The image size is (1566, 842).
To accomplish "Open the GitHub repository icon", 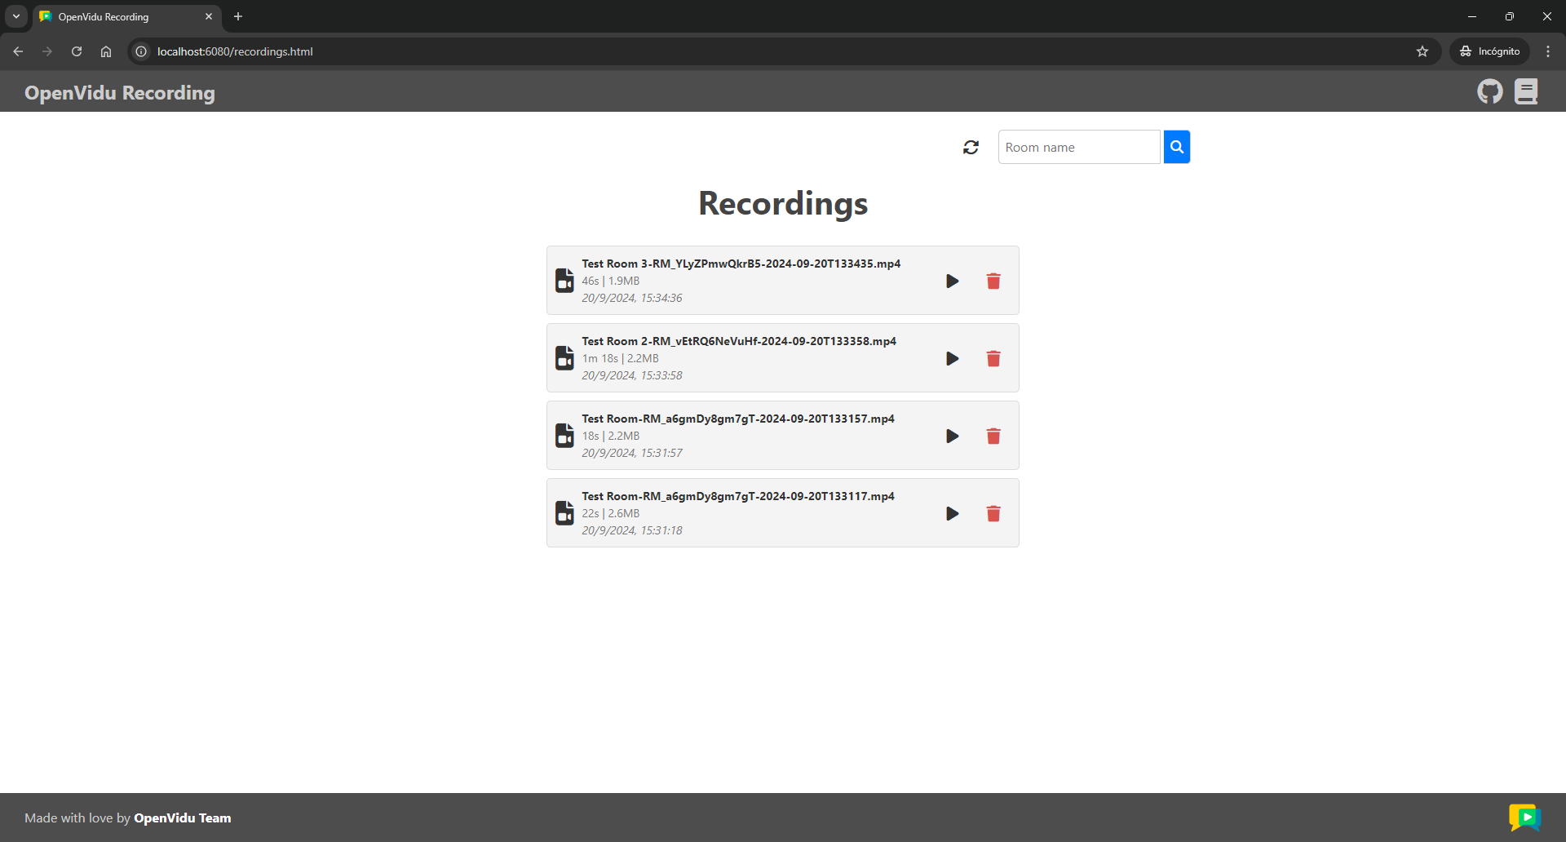I will click(x=1489, y=91).
